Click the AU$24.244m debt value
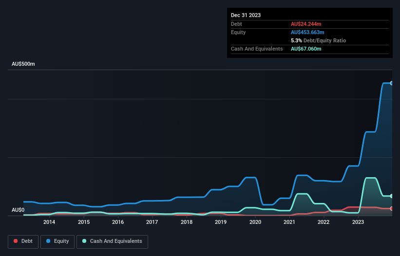This screenshot has width=400, height=256. (306, 24)
